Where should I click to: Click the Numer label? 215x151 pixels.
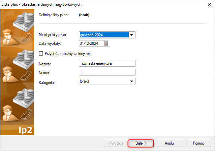pyautogui.click(x=44, y=73)
